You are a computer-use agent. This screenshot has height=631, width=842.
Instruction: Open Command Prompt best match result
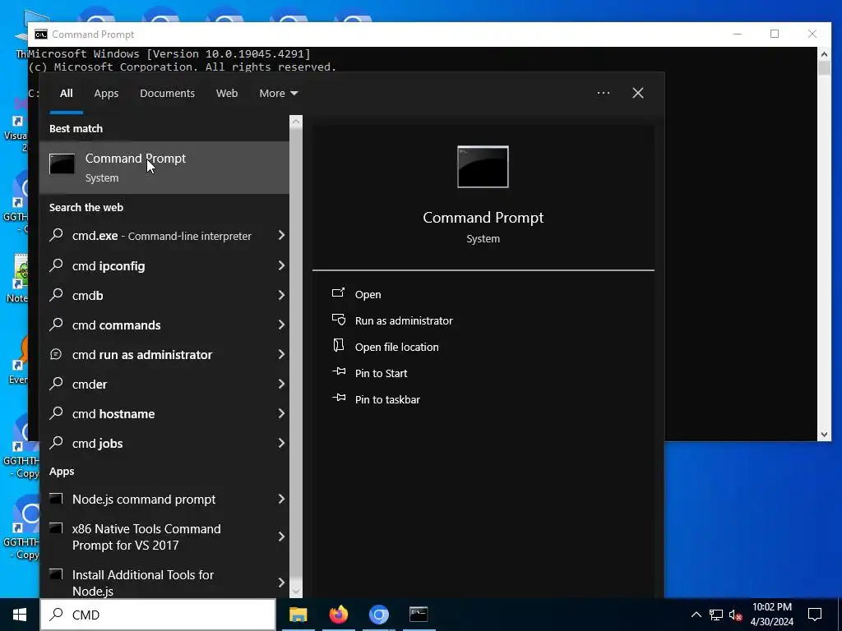164,168
